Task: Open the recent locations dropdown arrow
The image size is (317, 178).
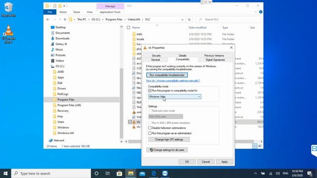Action: tap(60, 20)
